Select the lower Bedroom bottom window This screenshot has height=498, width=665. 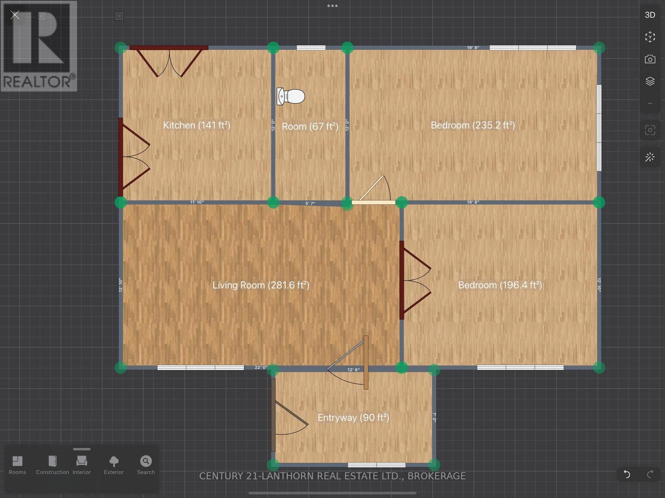click(520, 368)
